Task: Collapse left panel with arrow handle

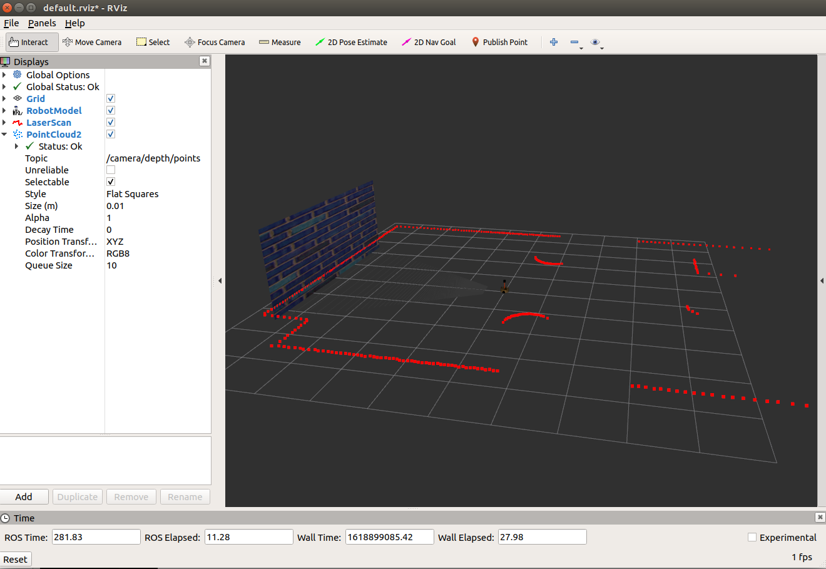Action: (x=220, y=280)
